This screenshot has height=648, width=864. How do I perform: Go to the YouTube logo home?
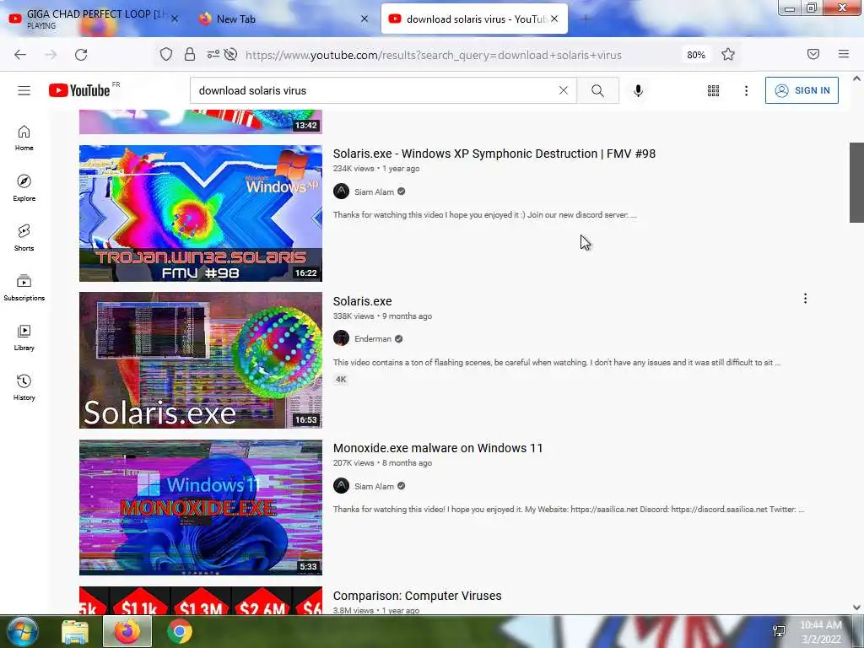[x=80, y=90]
